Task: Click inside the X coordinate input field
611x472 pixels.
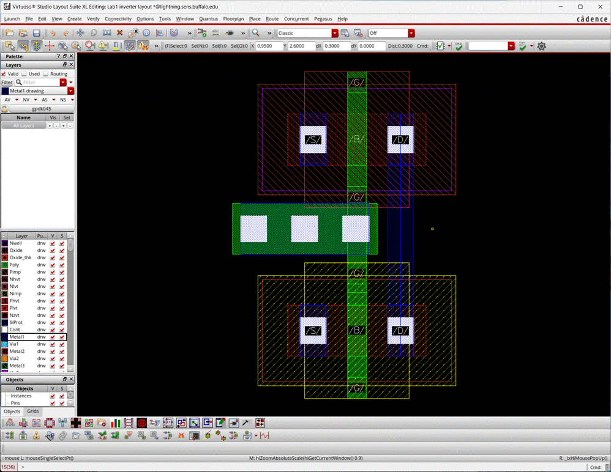Action: [269, 45]
